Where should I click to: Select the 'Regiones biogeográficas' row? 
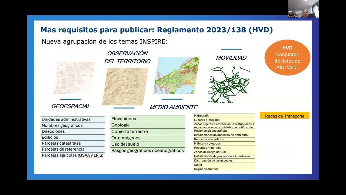point(224,131)
